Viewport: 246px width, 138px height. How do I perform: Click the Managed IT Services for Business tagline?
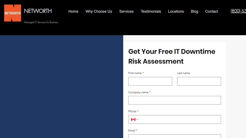coord(41,22)
